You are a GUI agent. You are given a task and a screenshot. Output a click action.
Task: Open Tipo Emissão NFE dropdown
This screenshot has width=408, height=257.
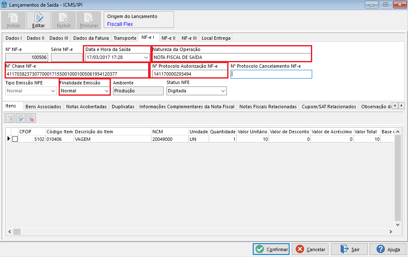[x=53, y=91]
